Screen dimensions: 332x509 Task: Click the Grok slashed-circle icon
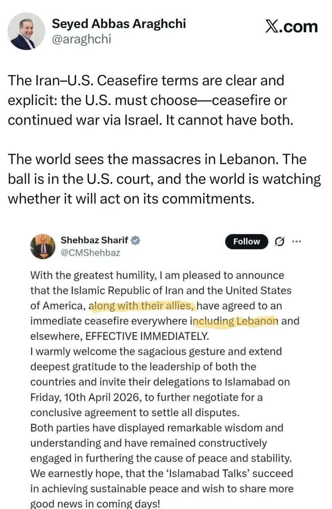tap(280, 242)
